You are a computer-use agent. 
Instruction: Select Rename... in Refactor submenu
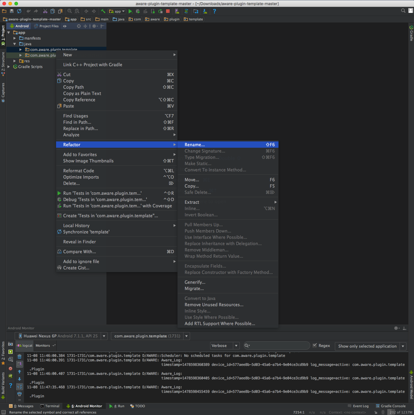pyautogui.click(x=228, y=145)
